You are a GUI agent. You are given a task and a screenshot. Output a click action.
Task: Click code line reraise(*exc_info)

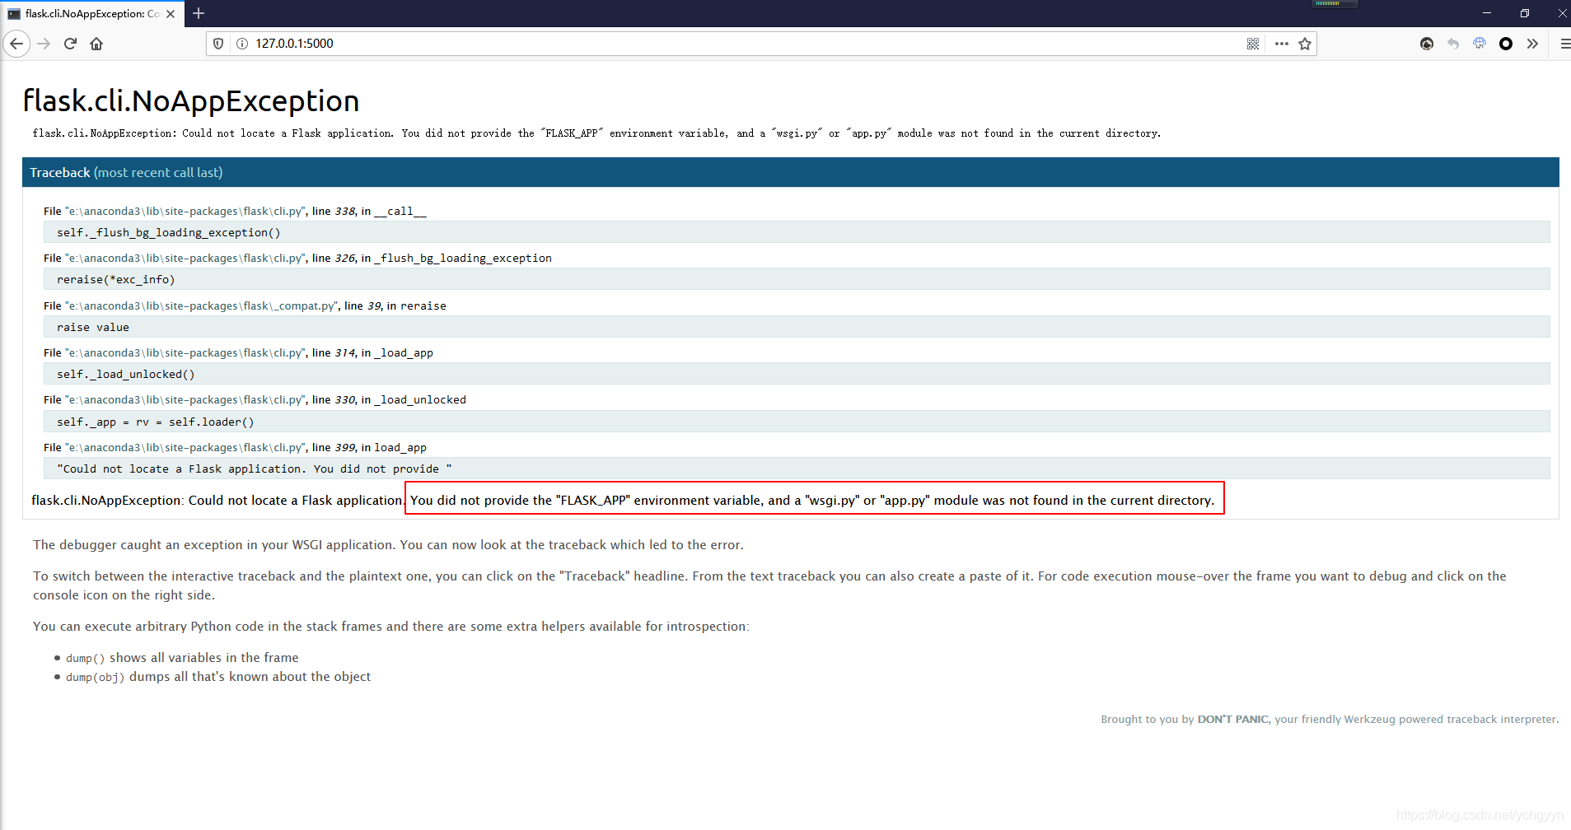click(797, 279)
